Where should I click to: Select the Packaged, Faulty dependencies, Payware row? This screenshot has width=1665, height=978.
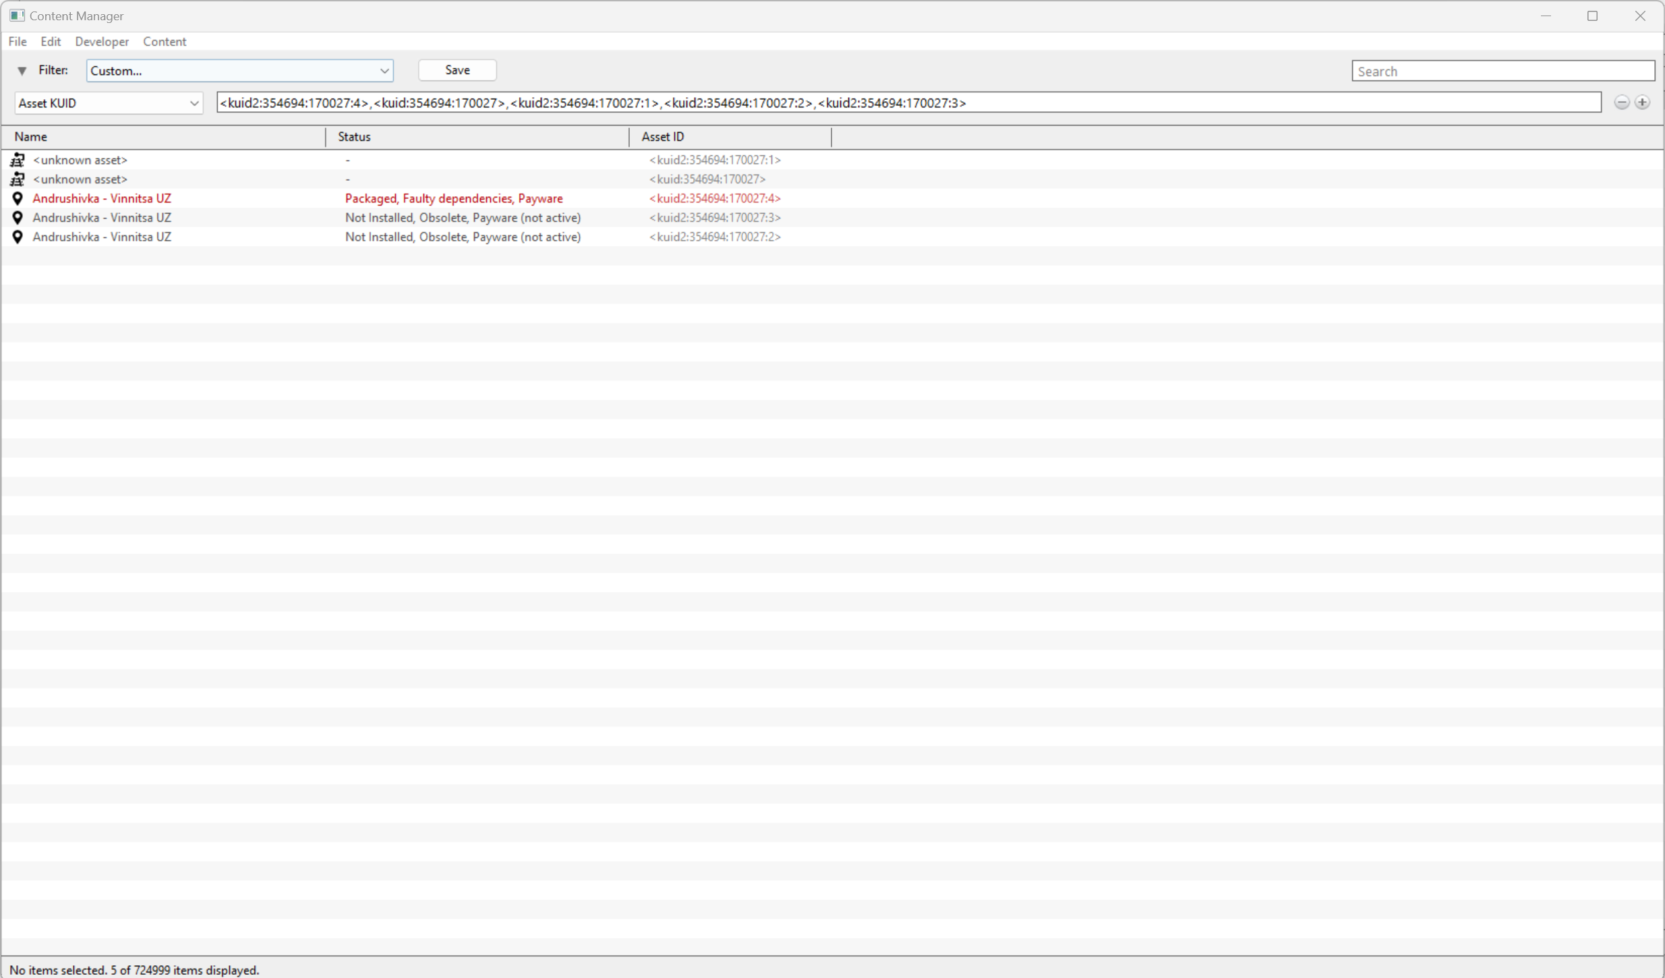pyautogui.click(x=453, y=198)
